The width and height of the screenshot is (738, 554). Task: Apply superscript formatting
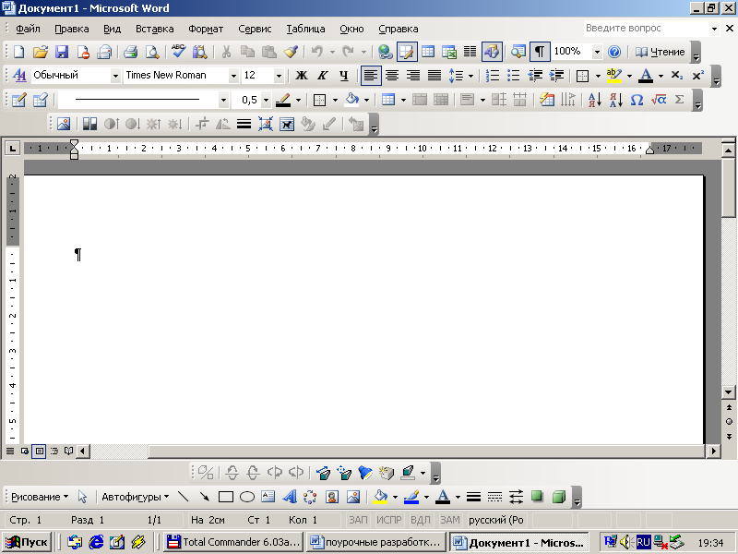[698, 76]
